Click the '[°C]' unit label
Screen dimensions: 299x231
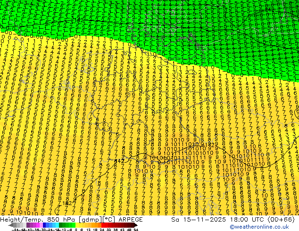click(x=109, y=220)
